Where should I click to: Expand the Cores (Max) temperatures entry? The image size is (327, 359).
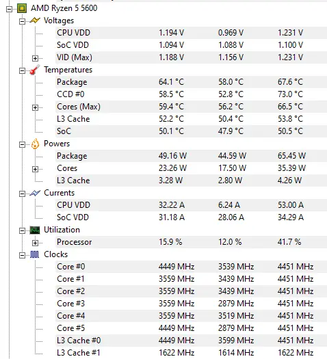coord(35,107)
